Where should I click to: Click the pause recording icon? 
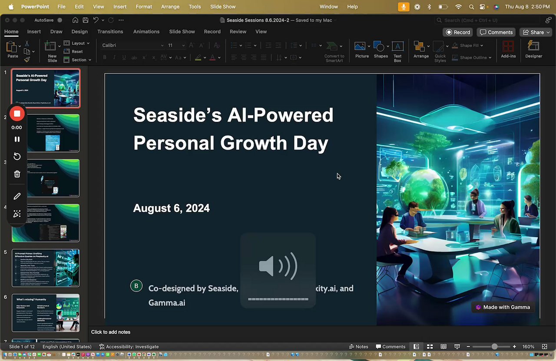(17, 139)
